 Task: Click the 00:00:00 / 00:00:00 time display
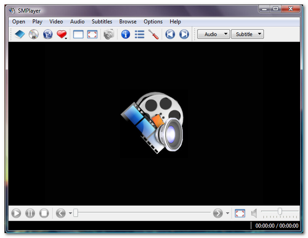(277, 226)
